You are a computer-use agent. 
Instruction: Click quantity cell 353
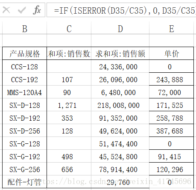pos(69,118)
